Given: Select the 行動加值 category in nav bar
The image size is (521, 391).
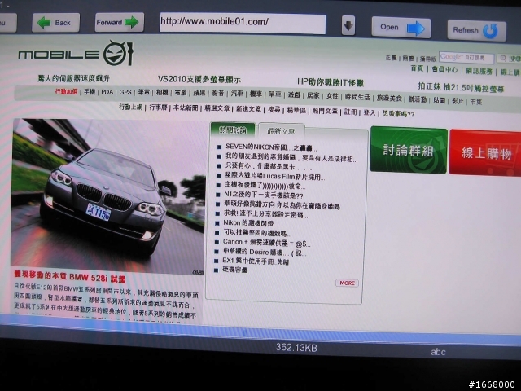Looking at the screenshot, I should click(x=66, y=91).
